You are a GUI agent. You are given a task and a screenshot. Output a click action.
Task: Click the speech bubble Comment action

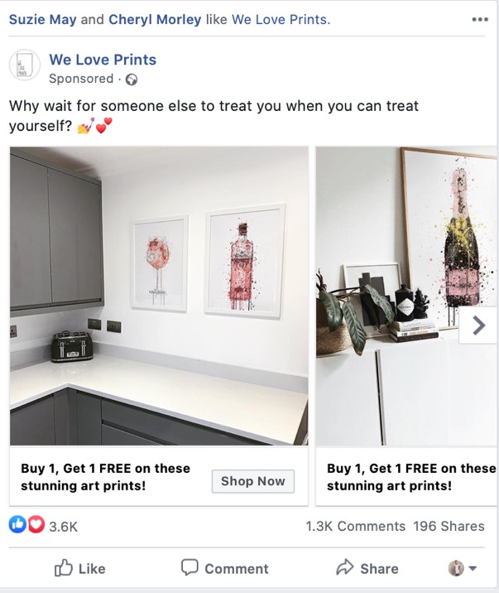225,568
